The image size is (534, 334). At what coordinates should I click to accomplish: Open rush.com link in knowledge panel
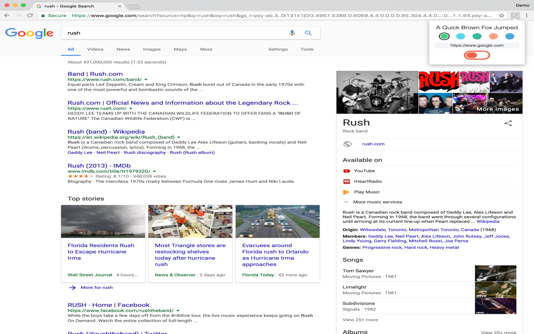[373, 144]
